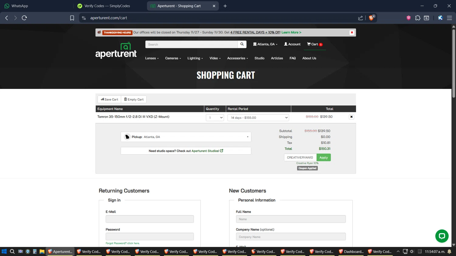456x256 pixels.
Task: Click the sign-in Password field
Action: pyautogui.click(x=150, y=237)
